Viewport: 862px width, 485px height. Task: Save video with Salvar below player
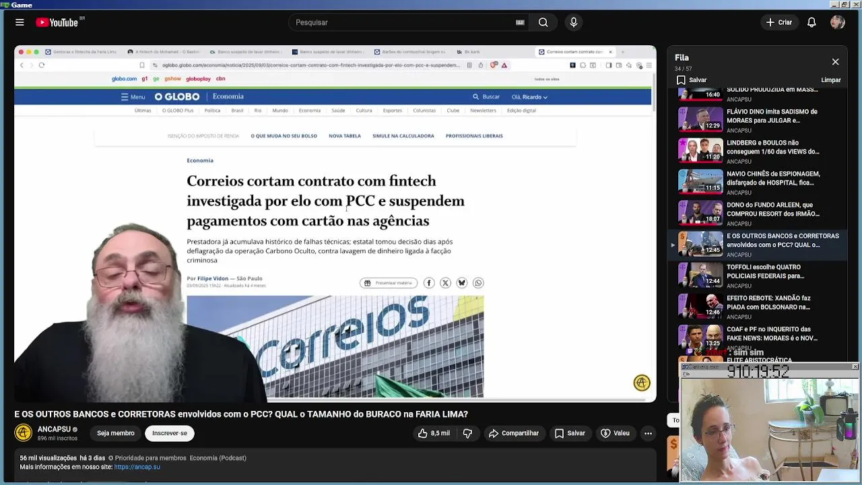[x=570, y=433]
